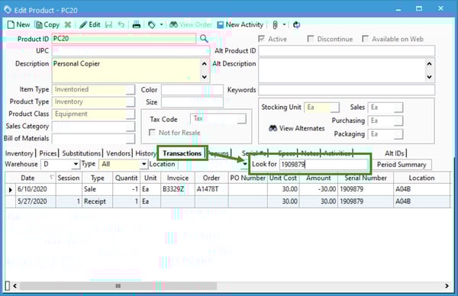
Task: Open the Tax Code dropdown
Action: point(241,118)
